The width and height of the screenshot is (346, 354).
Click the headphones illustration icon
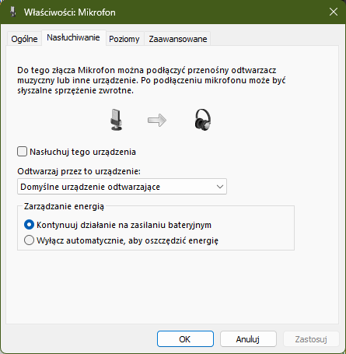[203, 120]
